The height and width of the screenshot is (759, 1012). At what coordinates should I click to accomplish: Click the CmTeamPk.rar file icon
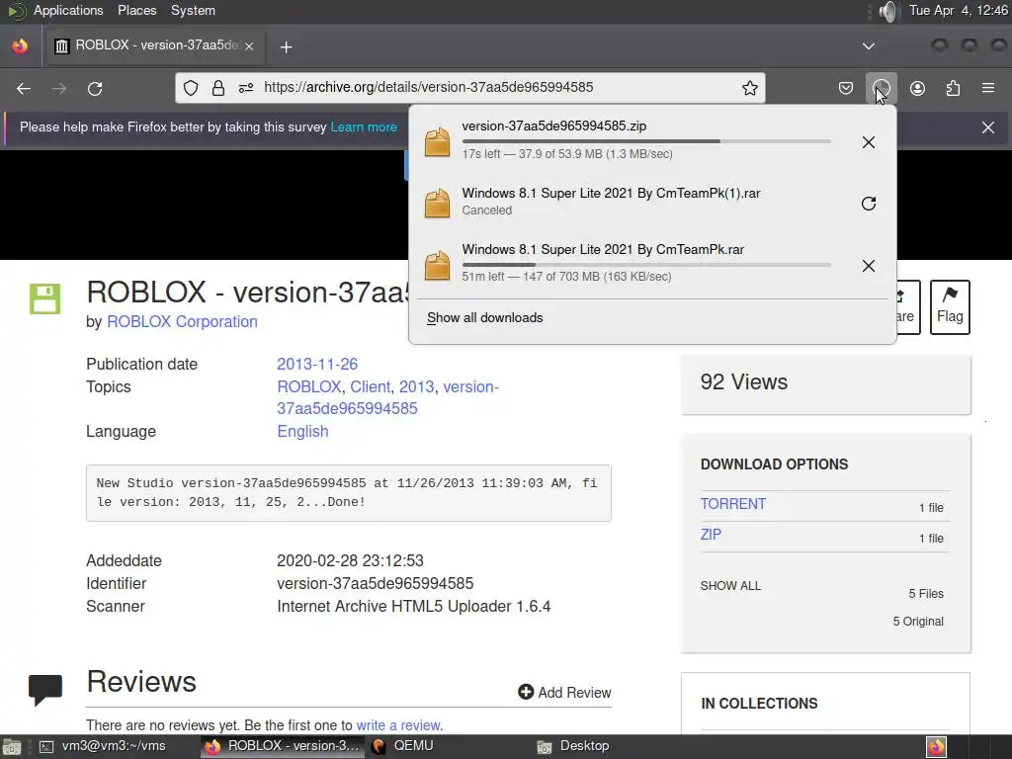pyautogui.click(x=437, y=265)
